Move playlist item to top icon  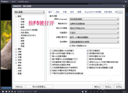(x=91, y=92)
